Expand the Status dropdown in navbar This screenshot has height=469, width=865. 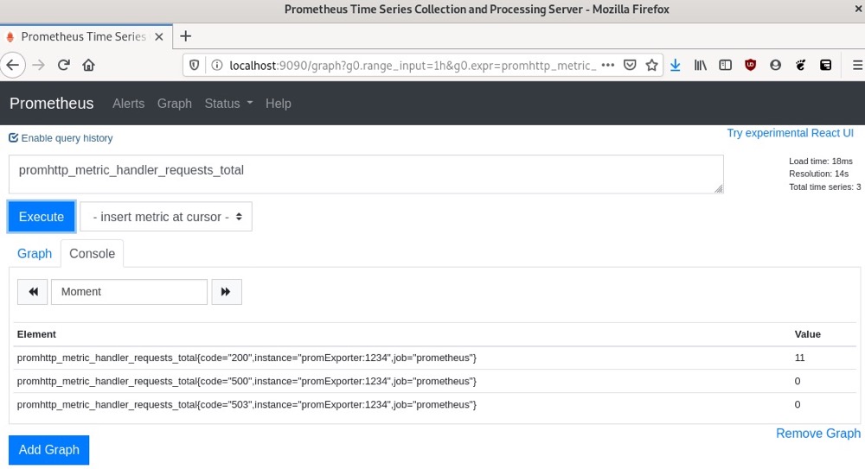[x=228, y=103]
